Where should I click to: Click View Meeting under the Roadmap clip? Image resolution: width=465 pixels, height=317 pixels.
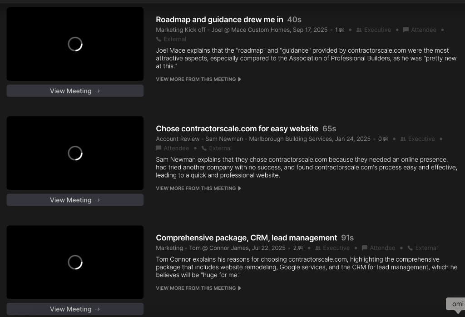(75, 91)
